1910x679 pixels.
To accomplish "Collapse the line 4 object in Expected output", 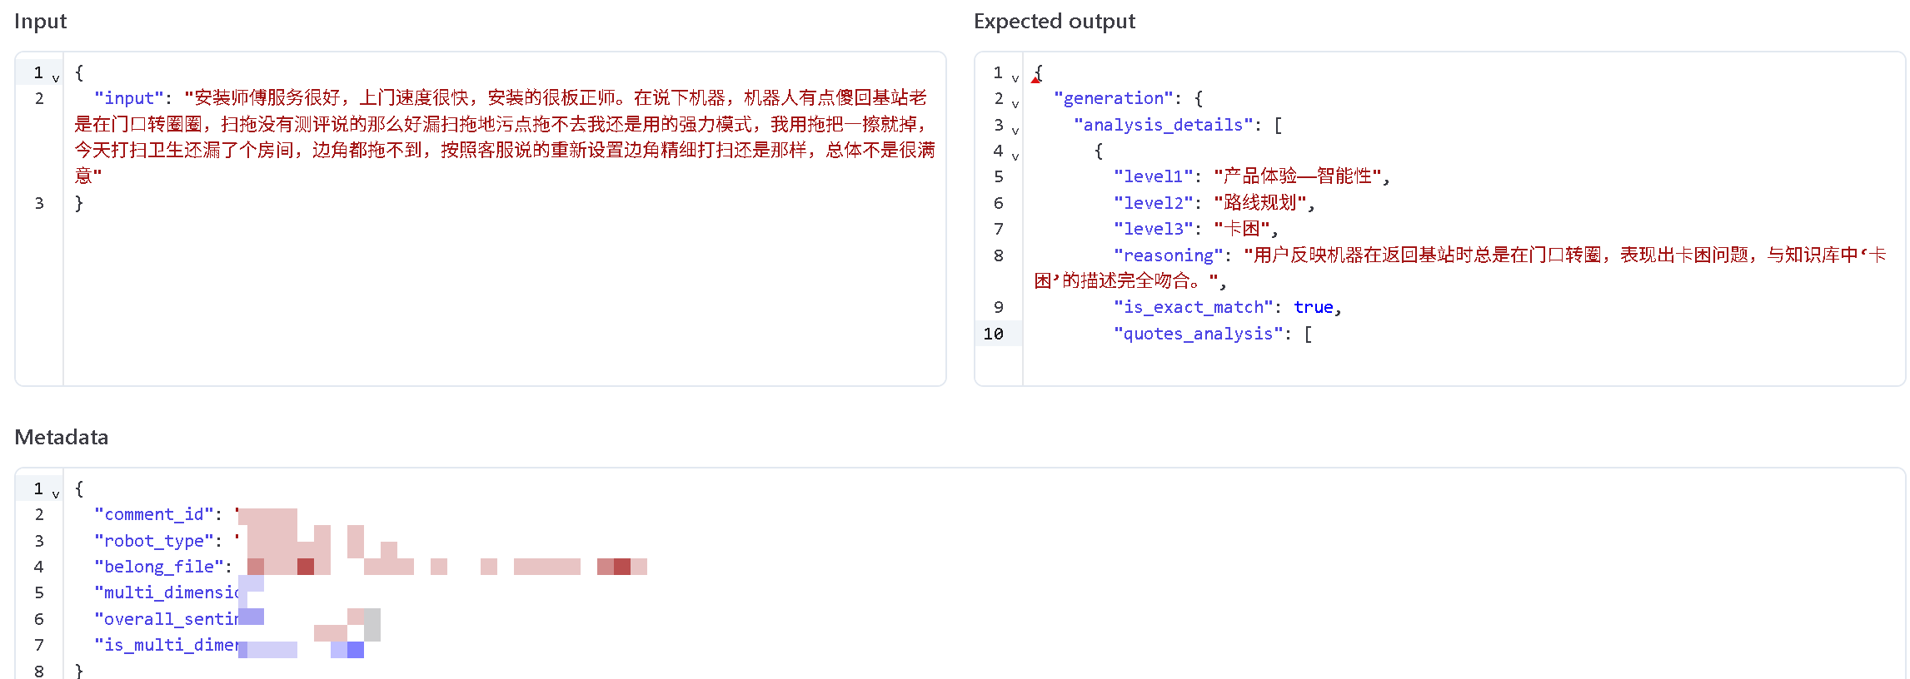I will click(1015, 156).
